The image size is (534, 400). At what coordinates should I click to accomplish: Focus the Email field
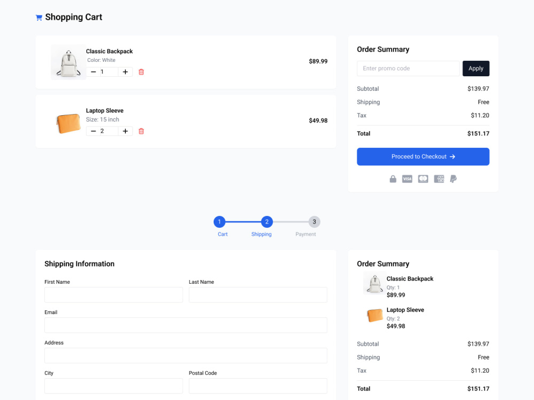[x=186, y=325]
